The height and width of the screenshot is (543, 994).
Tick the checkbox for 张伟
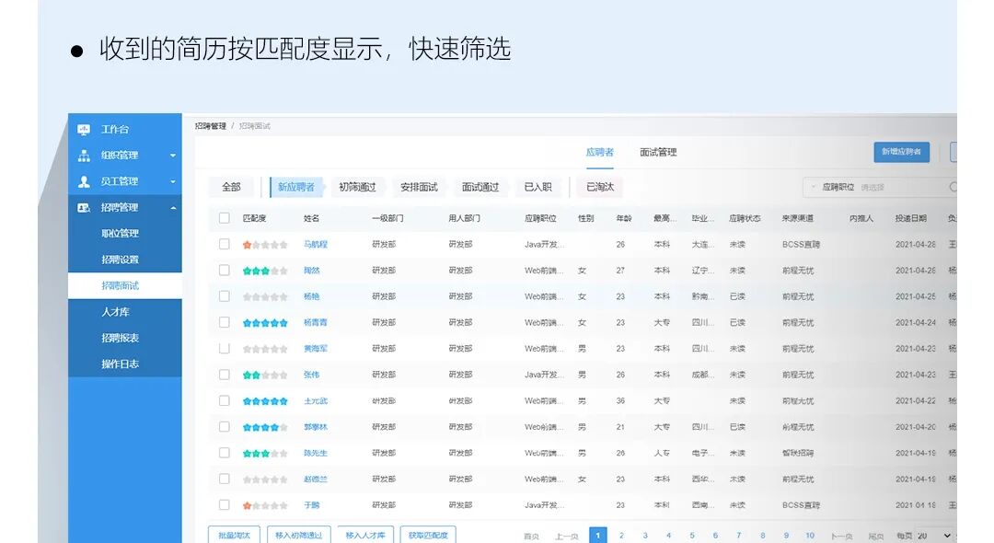coord(224,375)
